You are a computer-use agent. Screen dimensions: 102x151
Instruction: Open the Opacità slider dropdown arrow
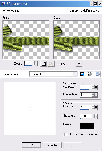tap(96, 107)
